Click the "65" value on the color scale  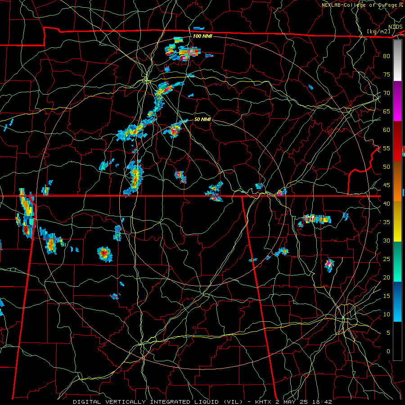[x=387, y=111]
